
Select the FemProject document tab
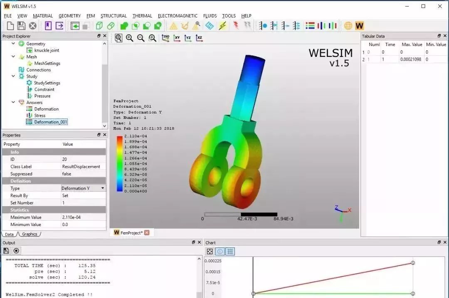coord(131,233)
